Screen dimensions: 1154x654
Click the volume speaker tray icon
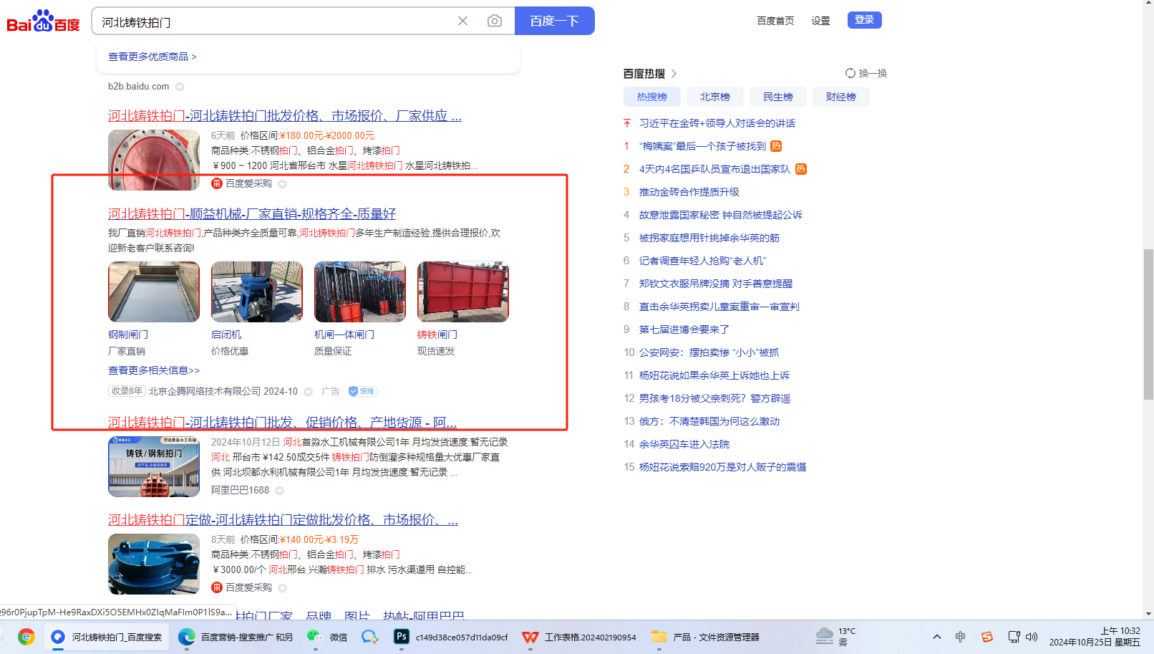click(1032, 637)
